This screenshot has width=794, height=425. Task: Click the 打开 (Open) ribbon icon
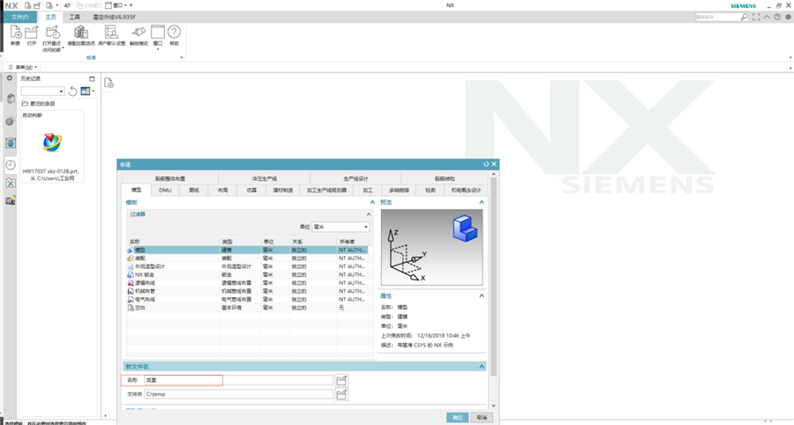pos(32,33)
